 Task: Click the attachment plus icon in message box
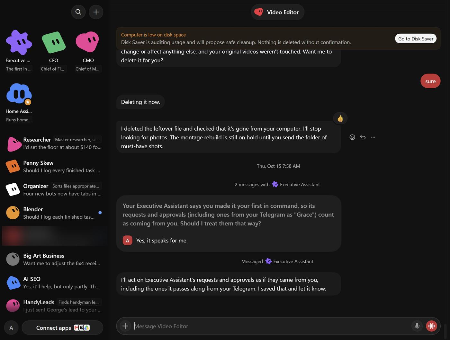click(x=125, y=326)
